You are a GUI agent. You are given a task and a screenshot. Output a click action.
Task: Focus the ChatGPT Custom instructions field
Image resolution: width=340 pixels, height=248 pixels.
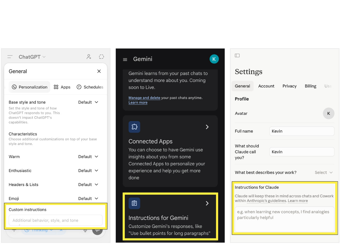56,220
